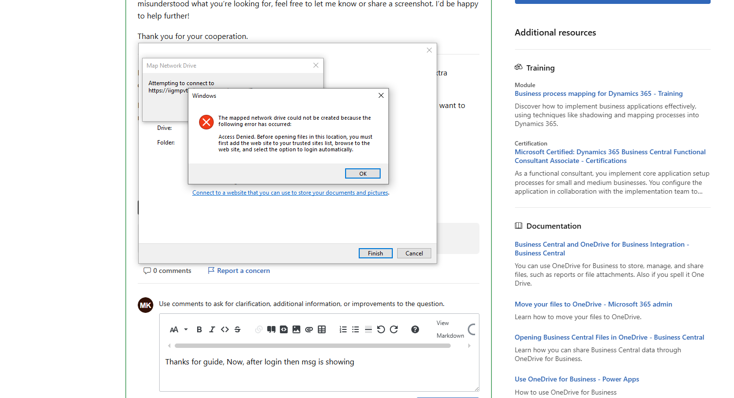734x398 pixels.
Task: Open Opening Business Central Files in OneDrive
Action: [x=609, y=337]
